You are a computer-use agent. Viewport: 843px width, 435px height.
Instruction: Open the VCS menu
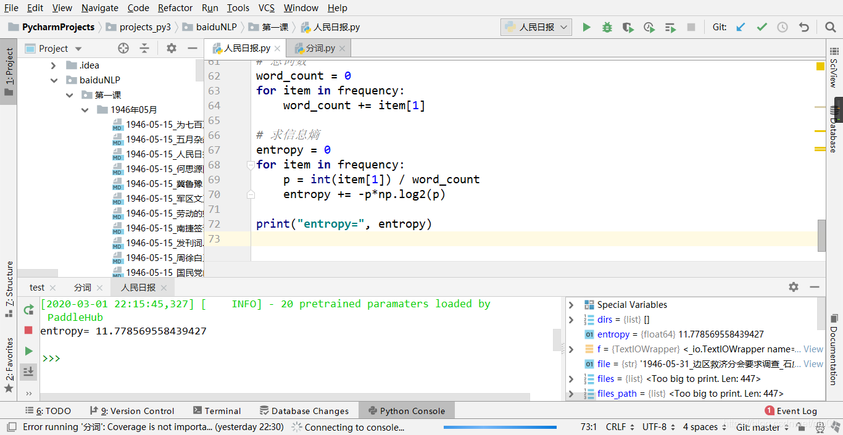[x=267, y=8]
